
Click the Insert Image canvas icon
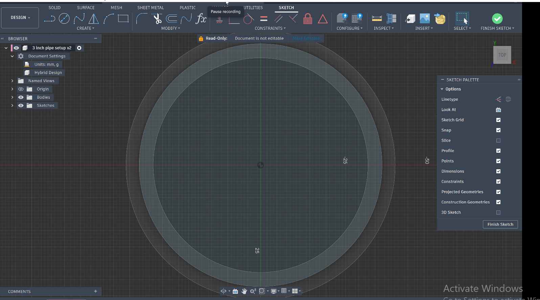pyautogui.click(x=424, y=19)
